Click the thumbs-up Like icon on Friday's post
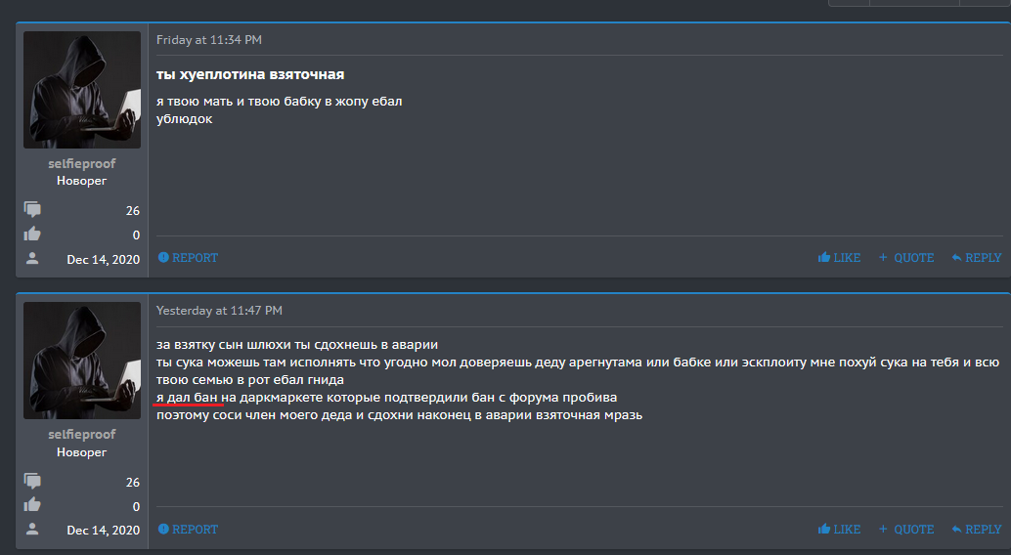This screenshot has width=1011, height=555. [x=824, y=258]
